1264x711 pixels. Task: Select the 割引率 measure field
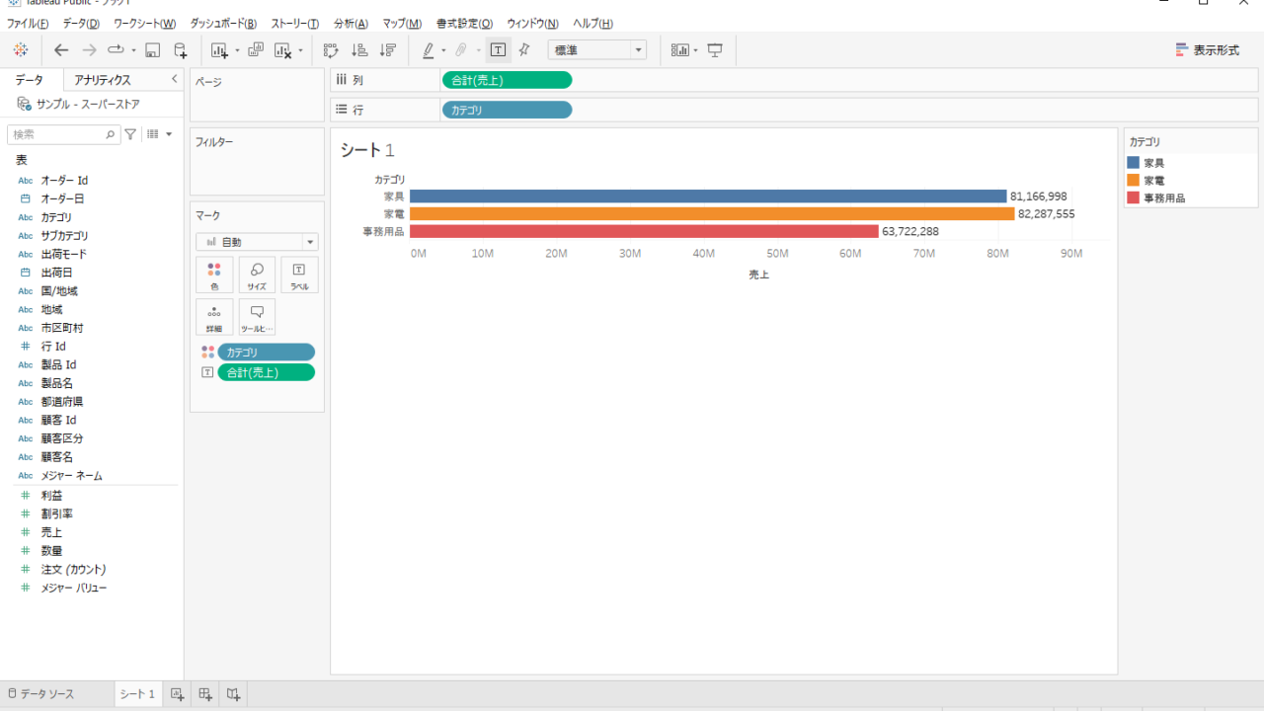point(56,513)
